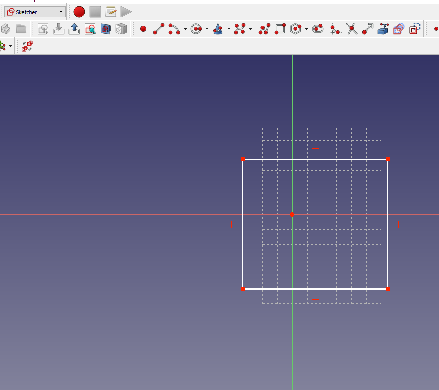Click the view sketch magnifier icon
The image size is (439, 390).
[x=90, y=29]
